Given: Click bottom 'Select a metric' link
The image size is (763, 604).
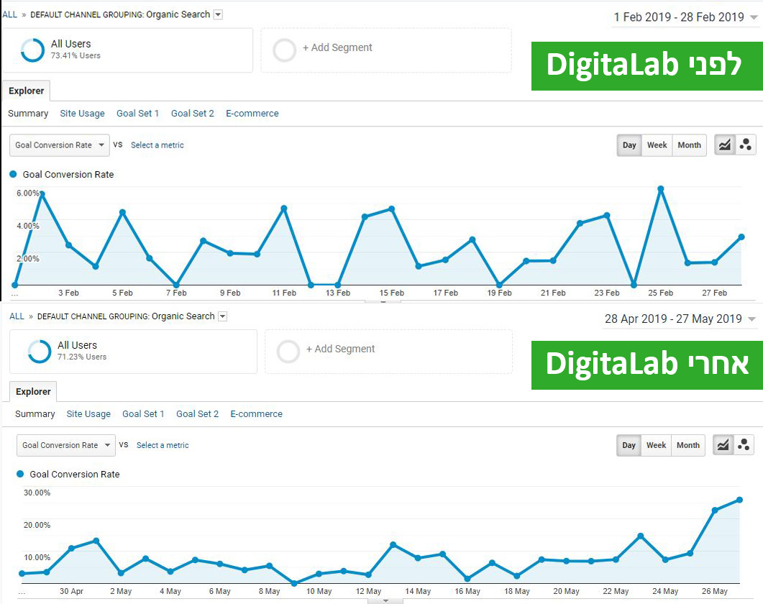Looking at the screenshot, I should point(163,445).
